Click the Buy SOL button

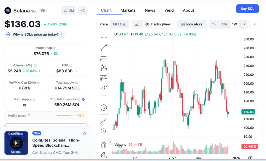(247, 9)
